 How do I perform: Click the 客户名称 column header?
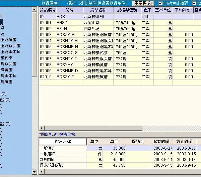click(x=63, y=142)
